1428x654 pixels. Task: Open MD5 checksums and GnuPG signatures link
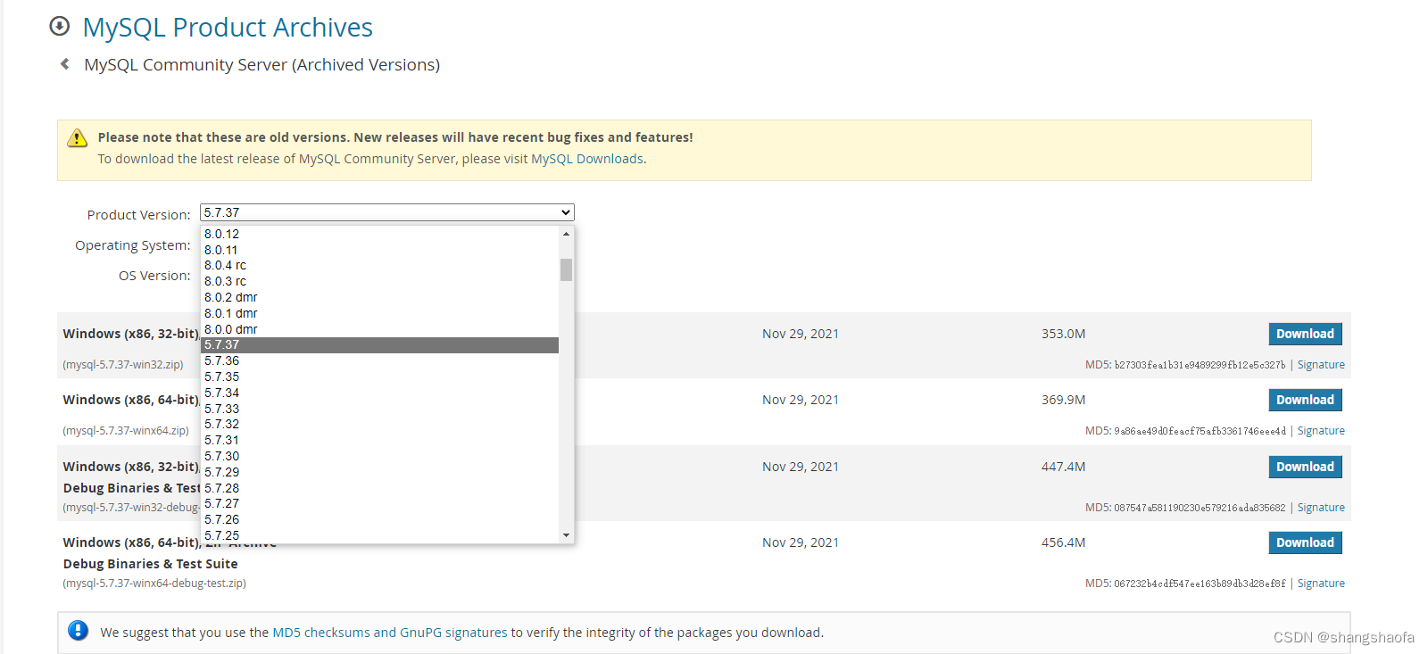click(390, 633)
